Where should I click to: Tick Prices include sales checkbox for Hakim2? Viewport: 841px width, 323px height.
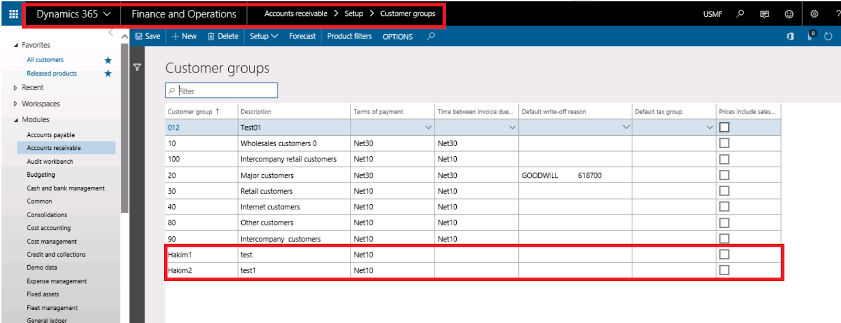[724, 270]
